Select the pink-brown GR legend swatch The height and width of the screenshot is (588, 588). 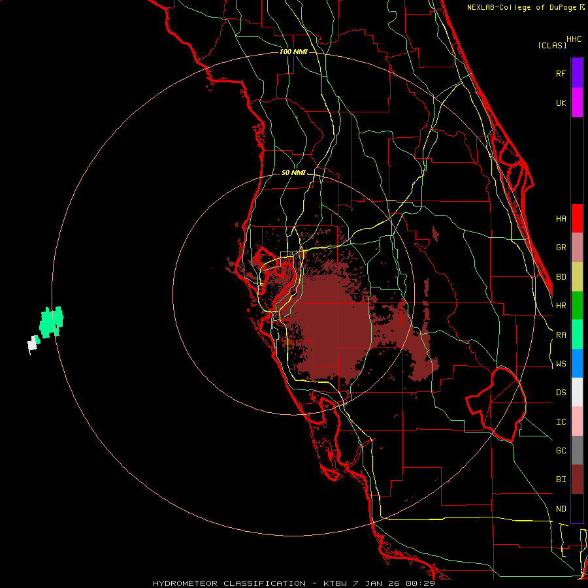click(577, 248)
